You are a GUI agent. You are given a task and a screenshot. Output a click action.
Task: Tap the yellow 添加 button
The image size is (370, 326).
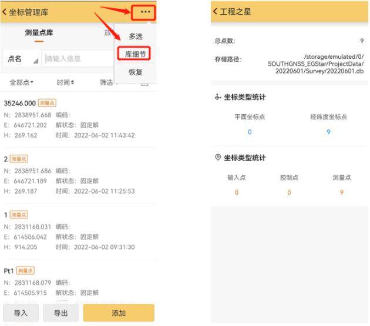(118, 313)
